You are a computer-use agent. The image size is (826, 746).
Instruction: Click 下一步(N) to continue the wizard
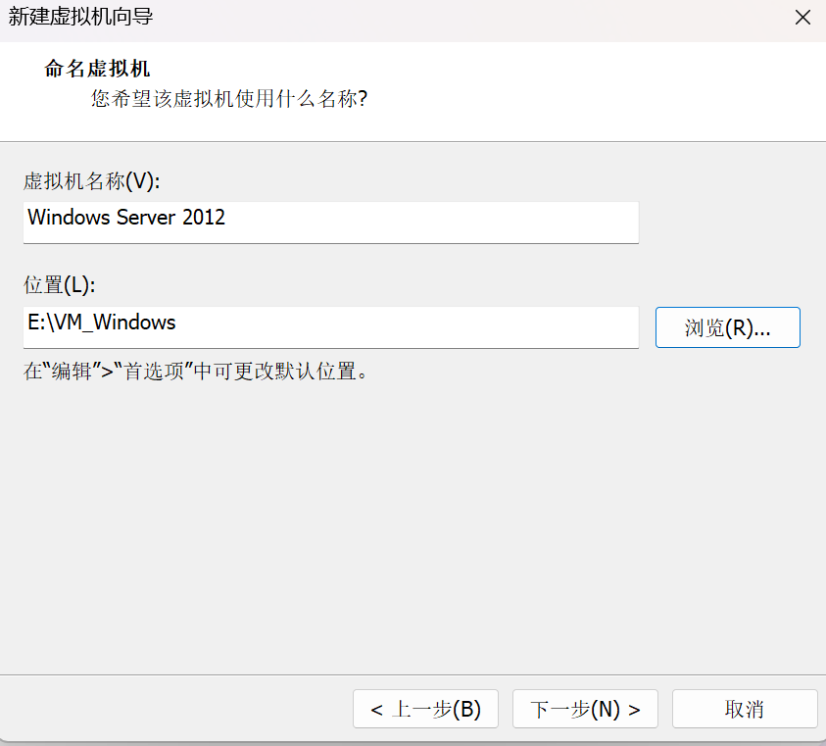[585, 709]
